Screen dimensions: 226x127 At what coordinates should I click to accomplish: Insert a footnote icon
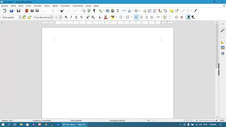(x=150, y=11)
